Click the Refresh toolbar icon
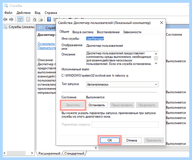The width and height of the screenshot is (192, 160). tap(35, 19)
